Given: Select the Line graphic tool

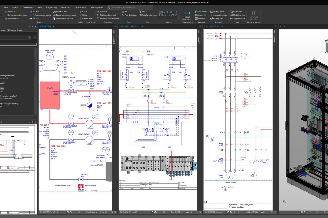Looking at the screenshot, I should (x=161, y=12).
